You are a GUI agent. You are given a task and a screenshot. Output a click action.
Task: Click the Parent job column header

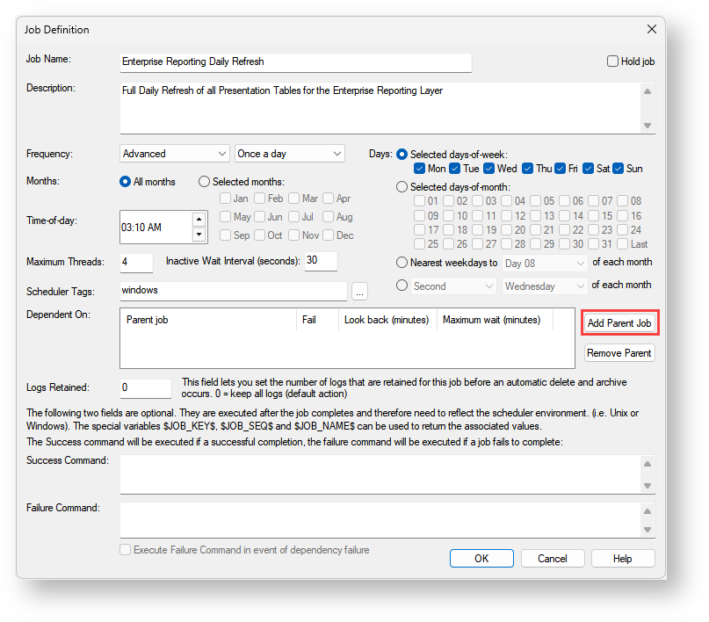(x=208, y=320)
